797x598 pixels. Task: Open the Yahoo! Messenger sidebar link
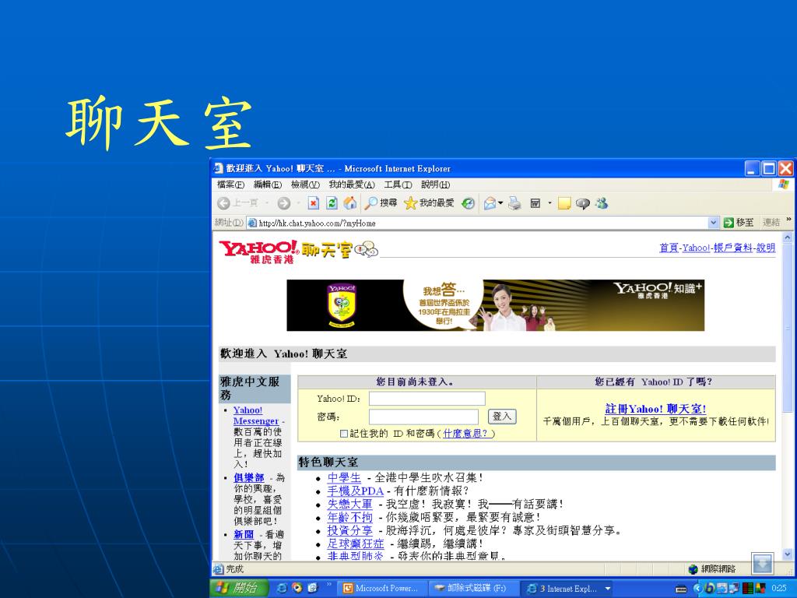tap(255, 416)
